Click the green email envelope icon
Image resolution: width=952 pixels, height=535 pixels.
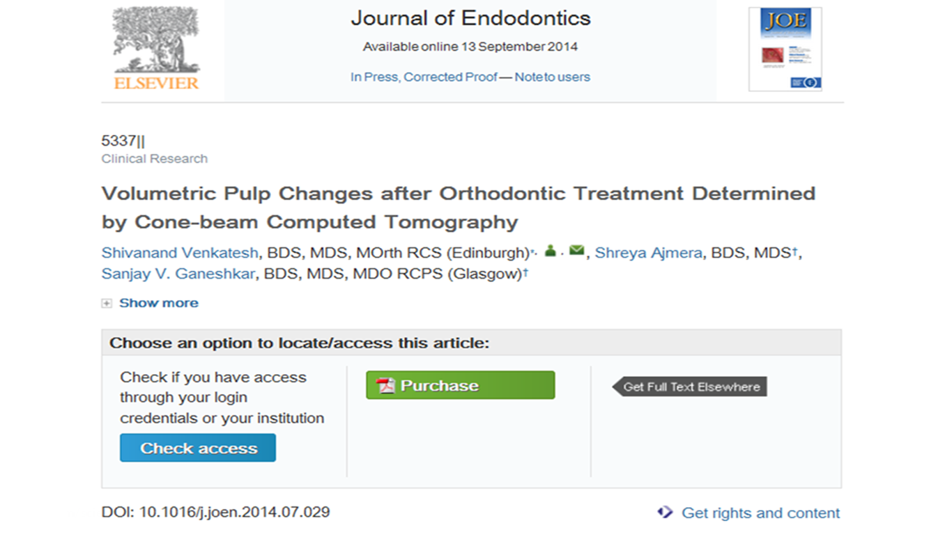coord(576,251)
